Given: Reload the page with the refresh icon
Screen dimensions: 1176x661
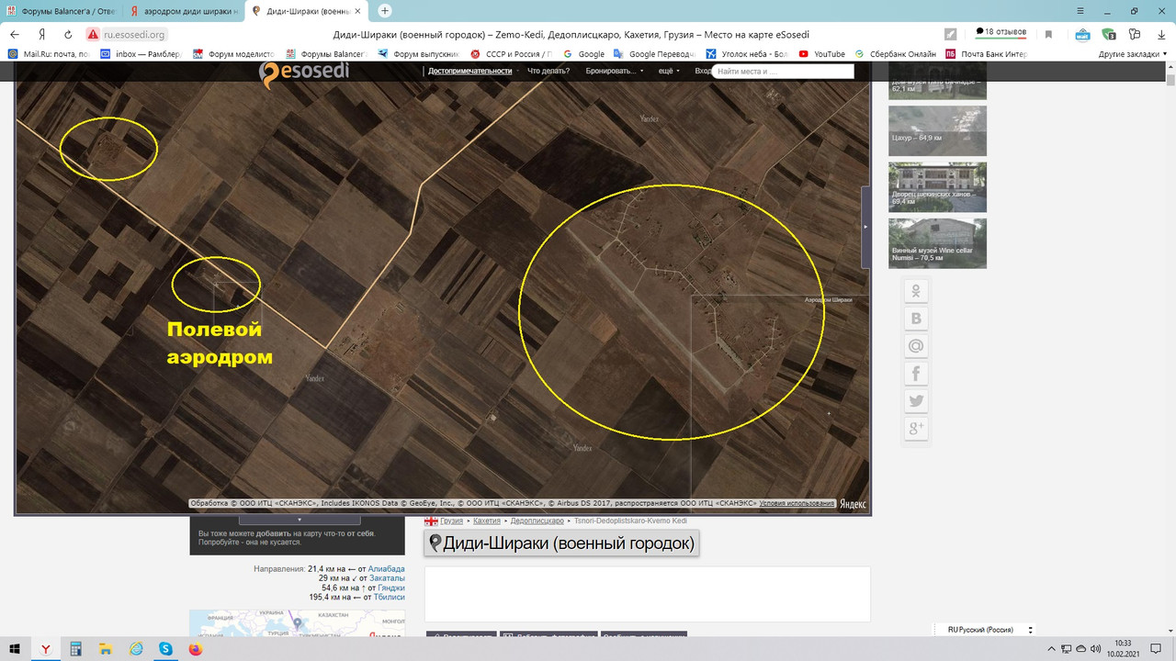Looking at the screenshot, I should (68, 34).
